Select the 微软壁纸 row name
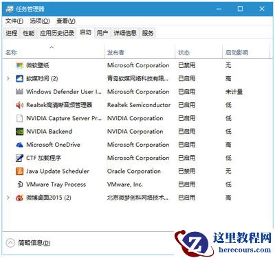The image size is (275, 258). 38,65
